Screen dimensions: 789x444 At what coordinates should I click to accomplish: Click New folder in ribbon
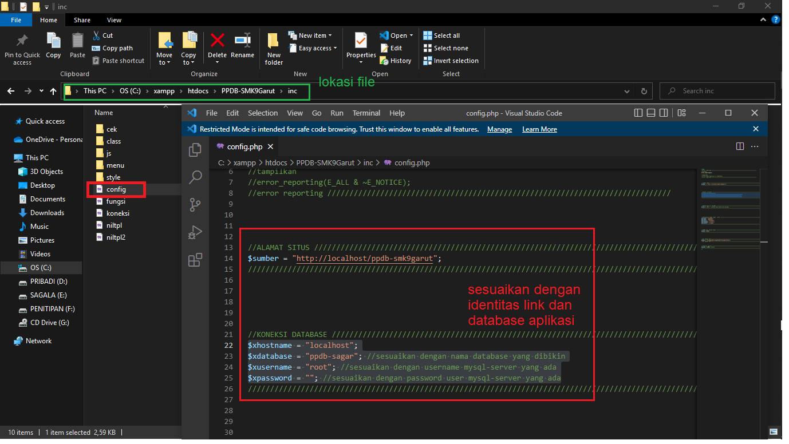coord(274,49)
